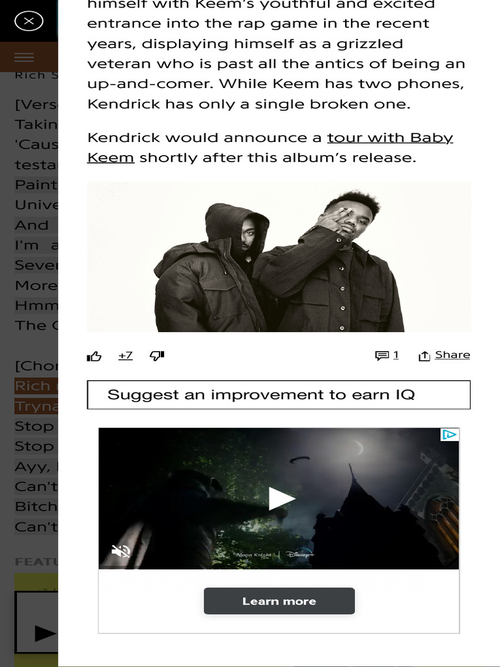The image size is (500, 667).
Task: Upvote the annotation with thumbs up
Action: pyautogui.click(x=94, y=356)
